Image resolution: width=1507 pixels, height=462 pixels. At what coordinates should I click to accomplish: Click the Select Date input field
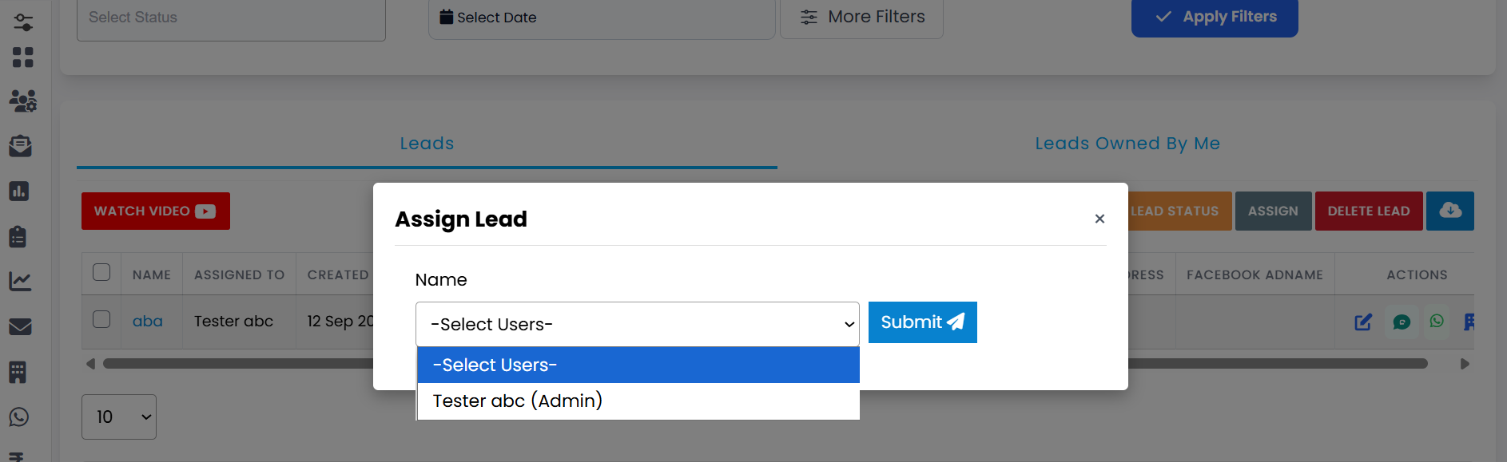click(601, 18)
